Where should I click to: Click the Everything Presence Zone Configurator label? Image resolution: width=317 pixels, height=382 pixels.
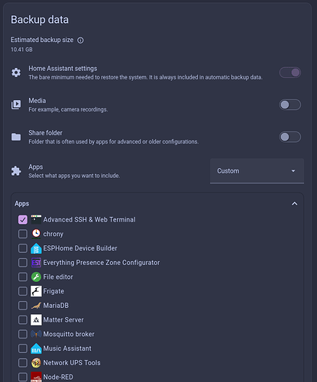pos(102,263)
